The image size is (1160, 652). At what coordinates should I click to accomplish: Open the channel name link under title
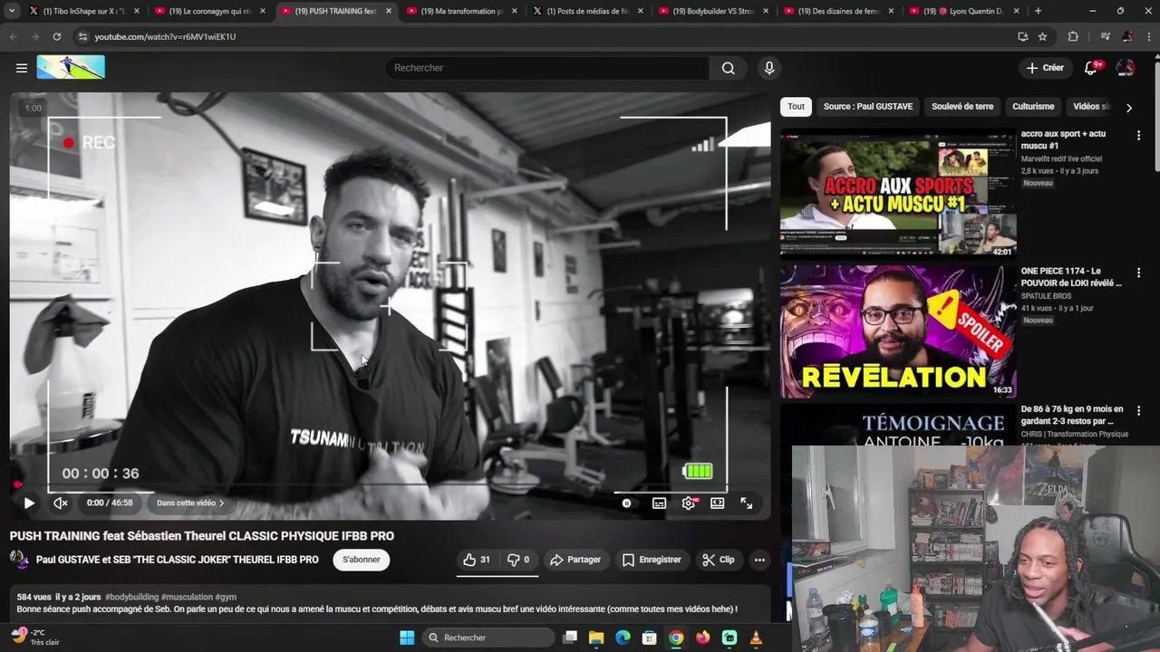pos(178,560)
